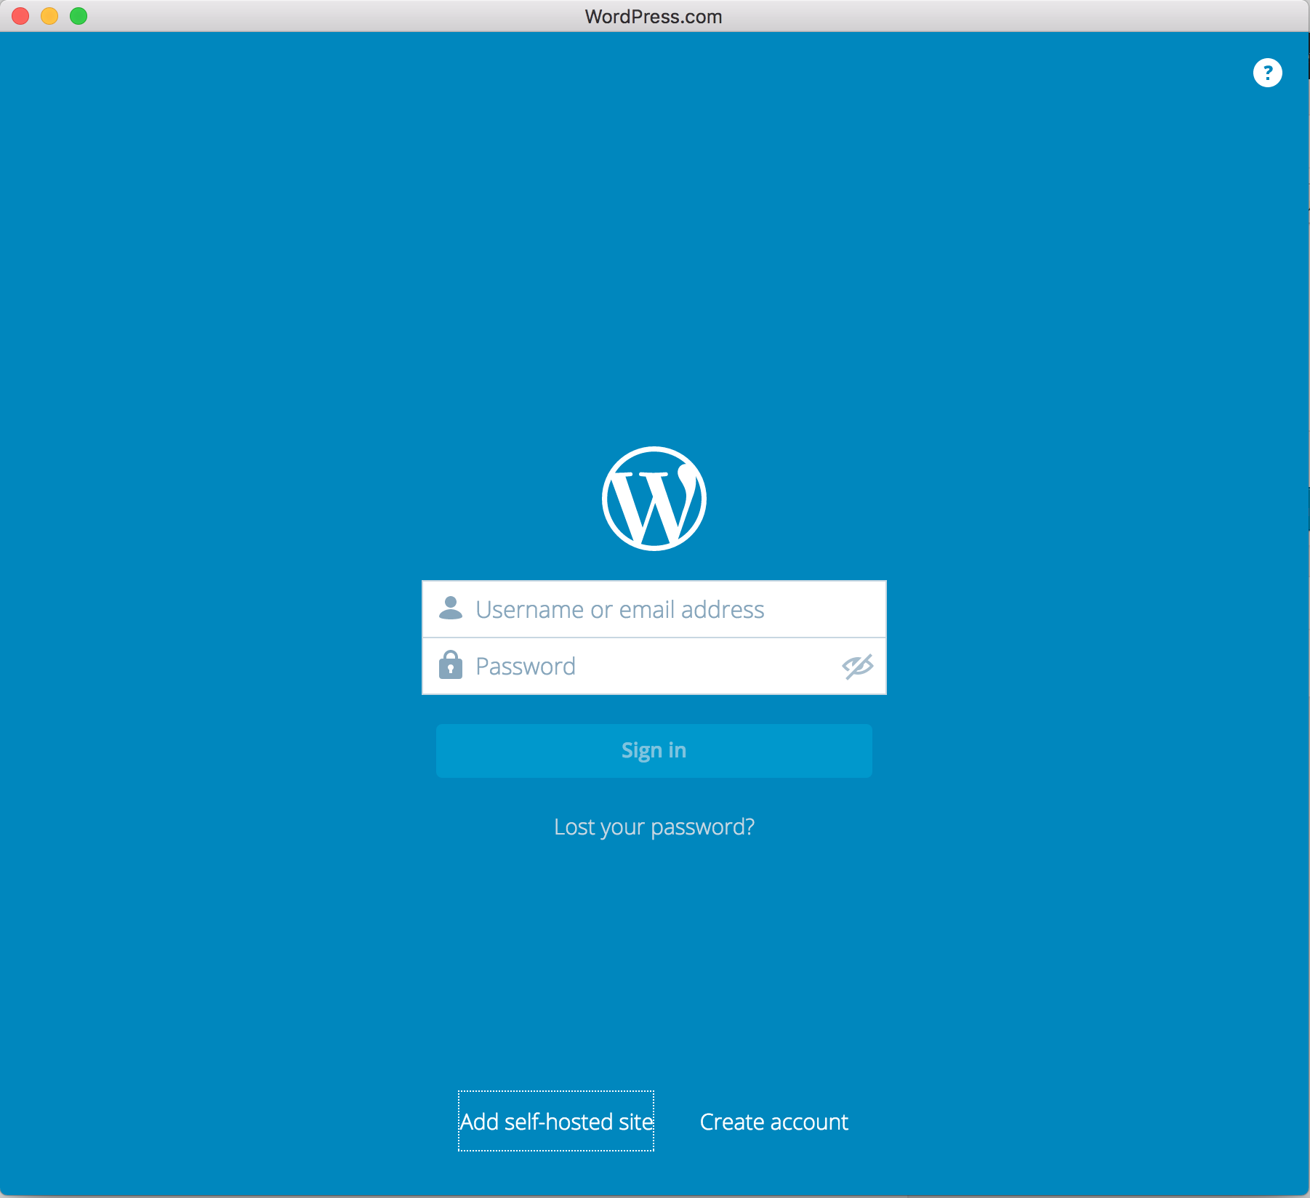Click the 'Password' placeholder text
The image size is (1310, 1198).
pos(525,666)
